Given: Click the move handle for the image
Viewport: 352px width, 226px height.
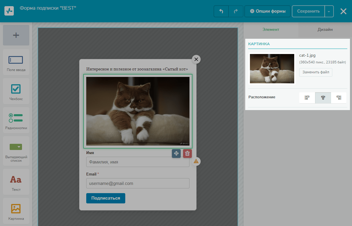Looking at the screenshot, I should [176, 153].
